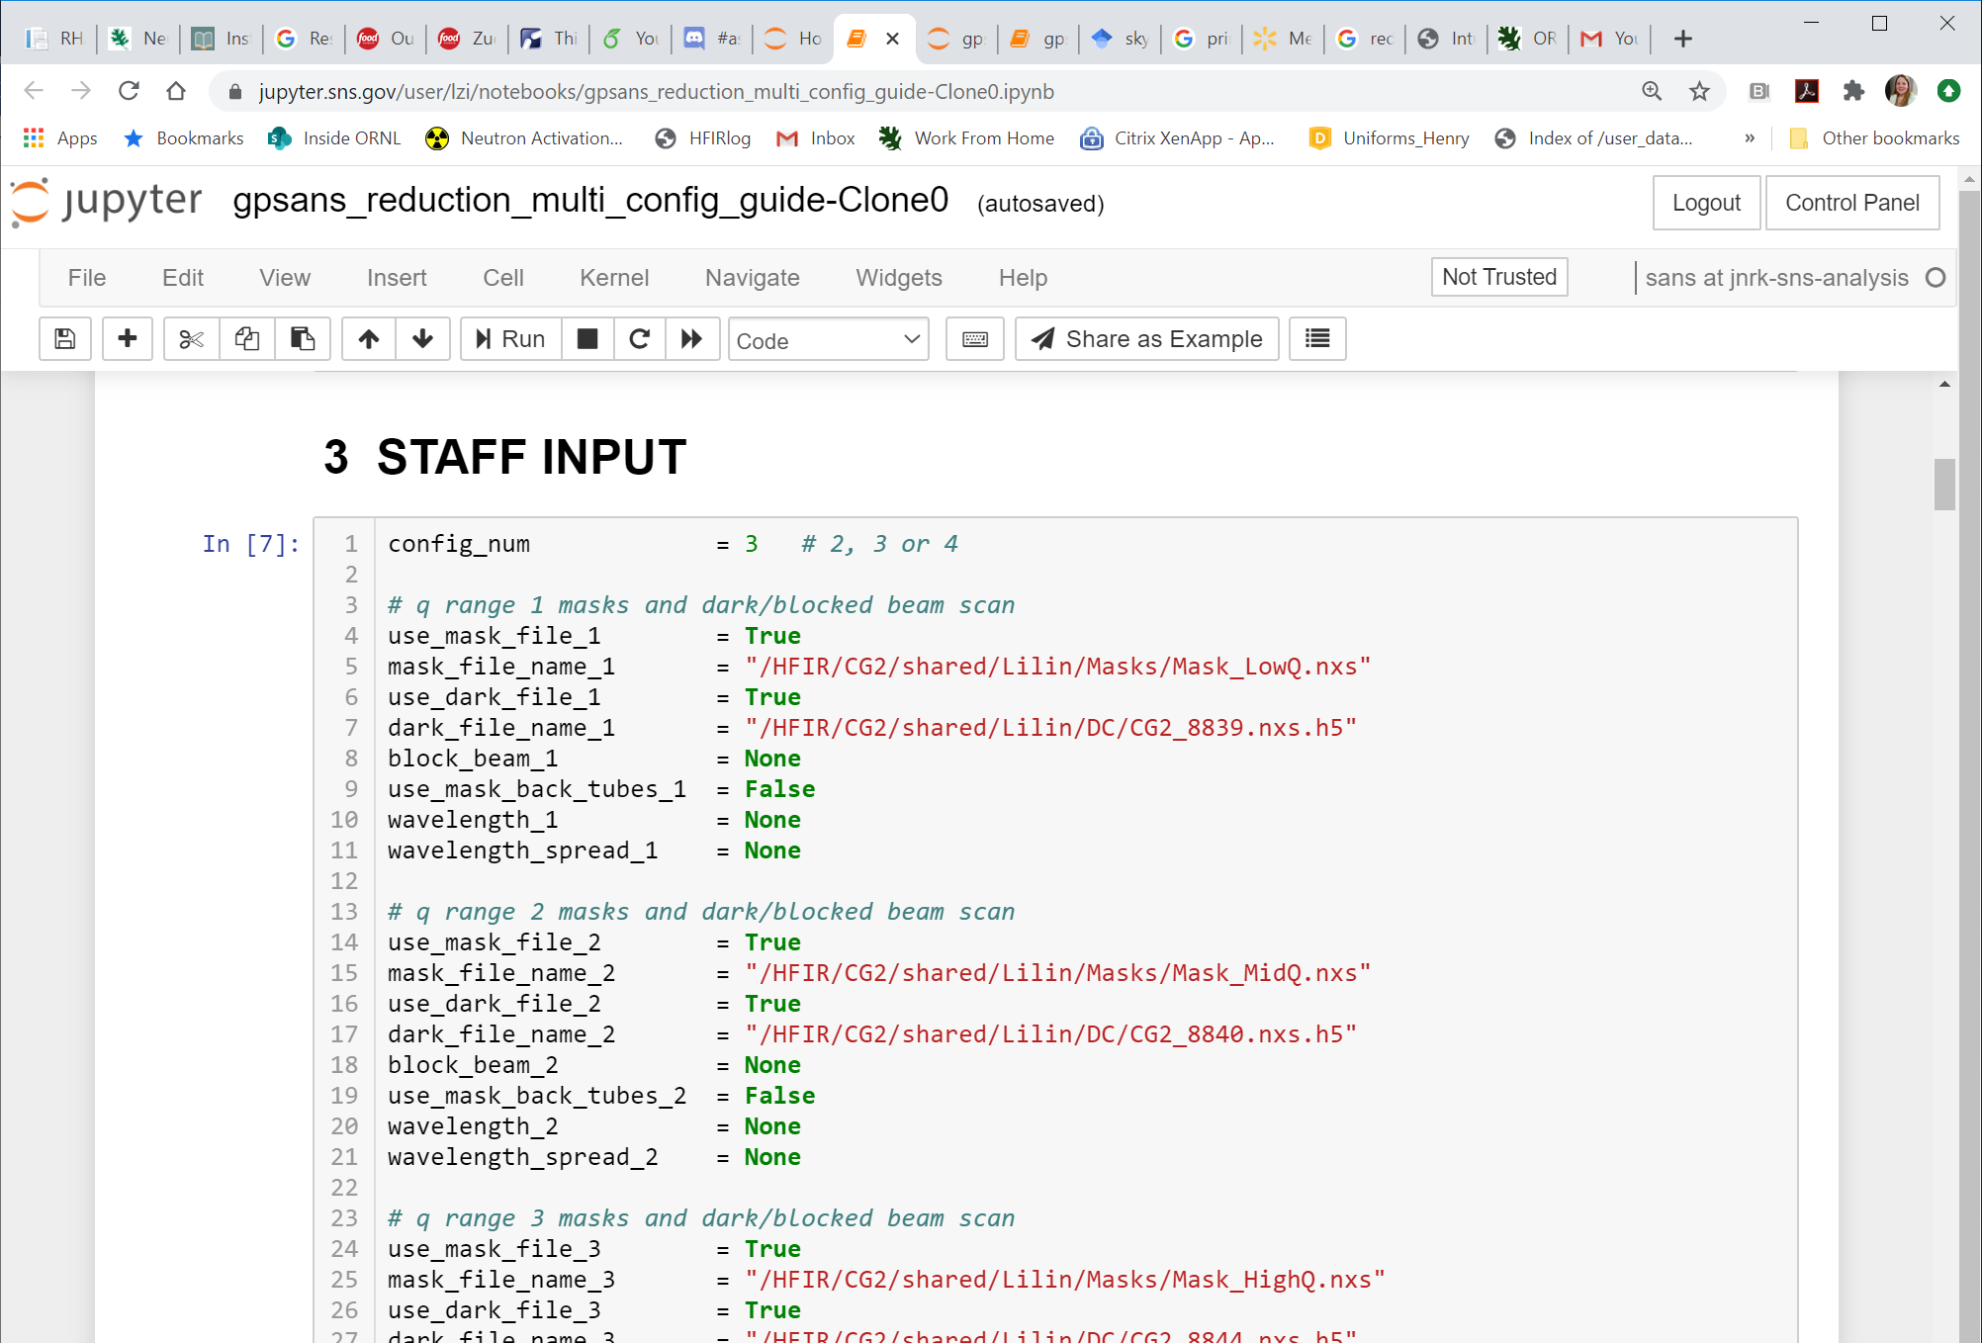Viewport: 1982px width, 1343px height.
Task: Interrupt the kernel with the stop icon
Action: point(587,339)
